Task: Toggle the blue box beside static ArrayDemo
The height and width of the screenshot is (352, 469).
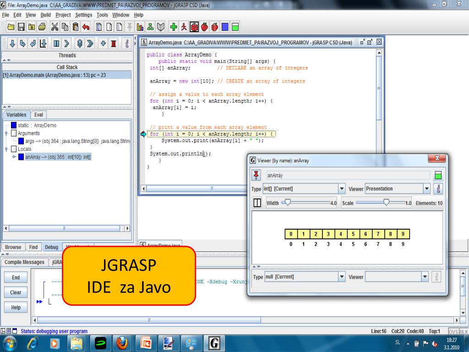Action: pyautogui.click(x=14, y=125)
